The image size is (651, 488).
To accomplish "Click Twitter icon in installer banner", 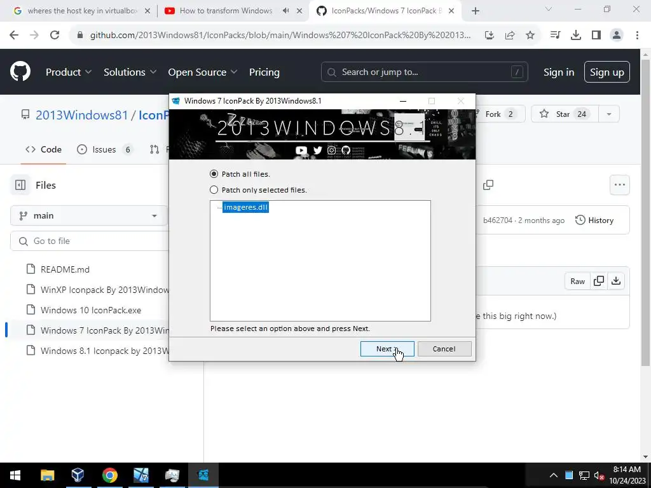I will click(318, 150).
